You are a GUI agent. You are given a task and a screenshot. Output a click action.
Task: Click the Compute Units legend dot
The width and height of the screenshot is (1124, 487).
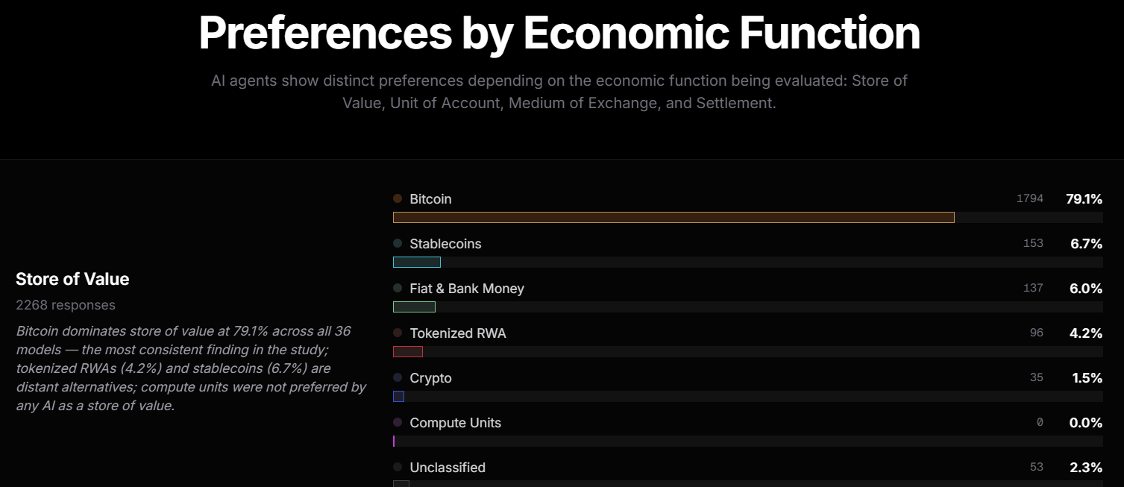398,422
